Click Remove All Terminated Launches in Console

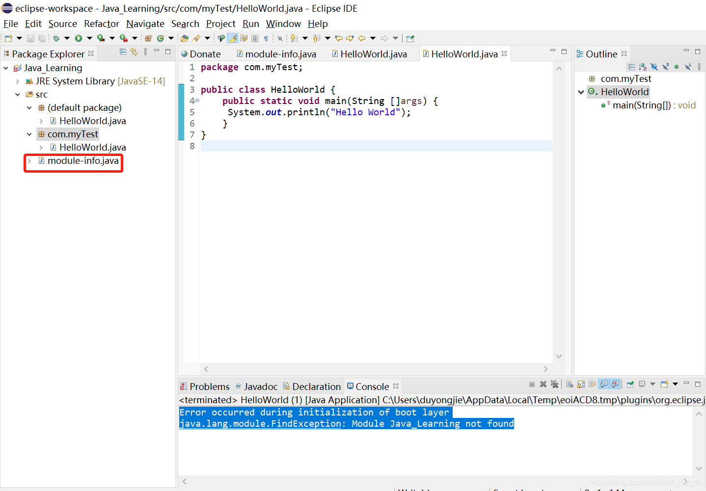pyautogui.click(x=554, y=384)
